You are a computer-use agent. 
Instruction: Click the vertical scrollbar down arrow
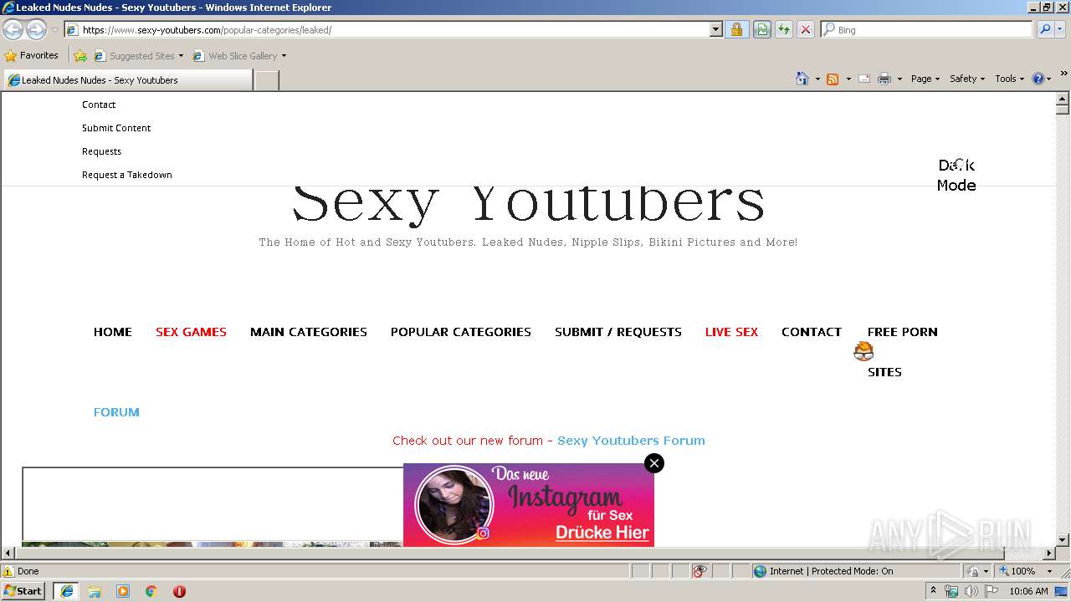tap(1063, 540)
